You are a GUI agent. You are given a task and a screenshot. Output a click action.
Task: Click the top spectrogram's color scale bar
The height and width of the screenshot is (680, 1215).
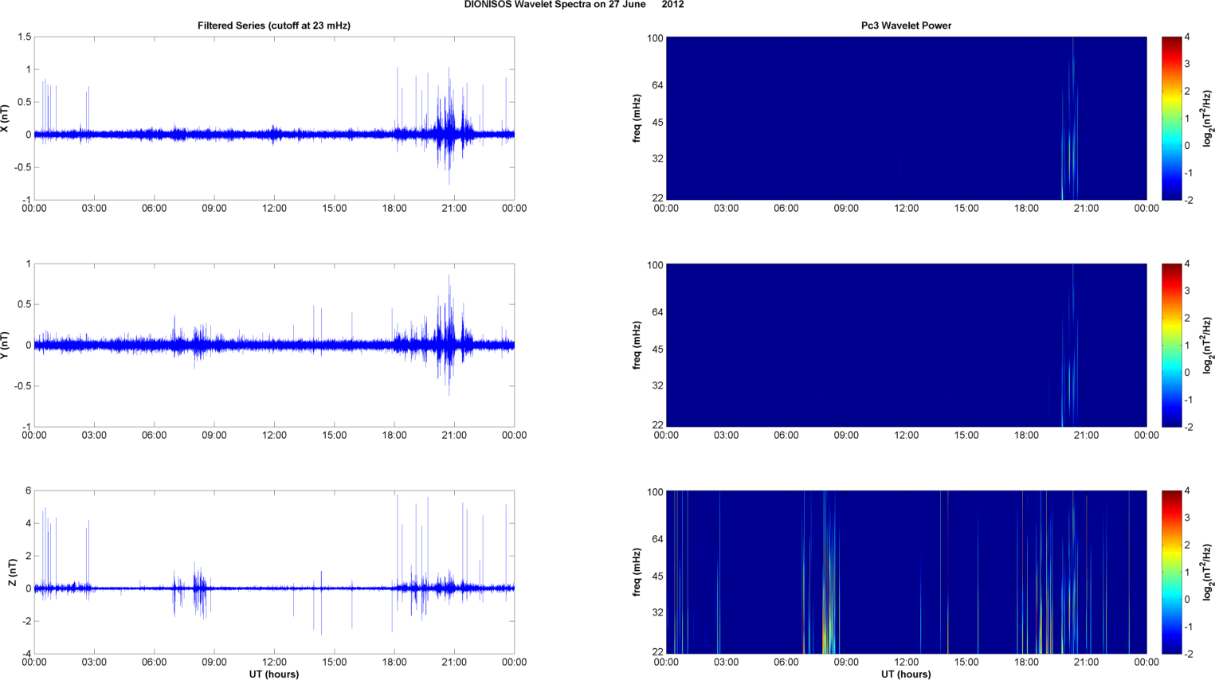(1171, 119)
